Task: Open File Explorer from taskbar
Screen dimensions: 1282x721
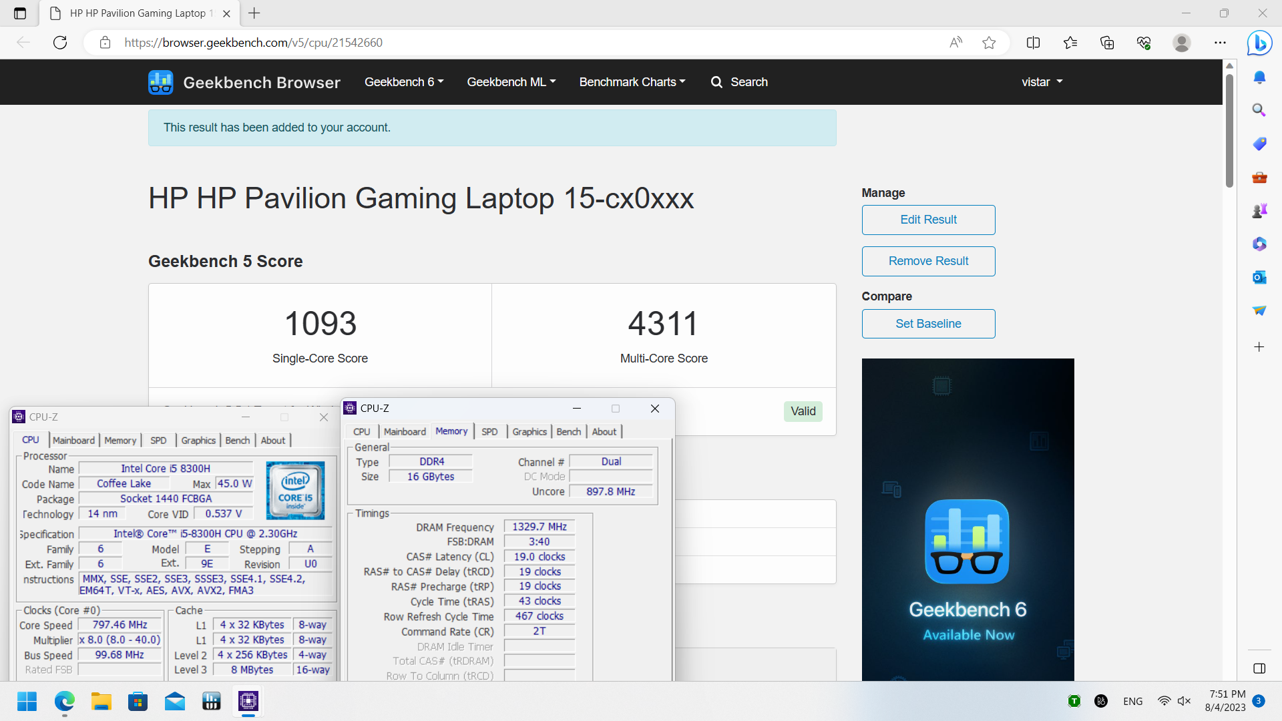Action: [101, 702]
